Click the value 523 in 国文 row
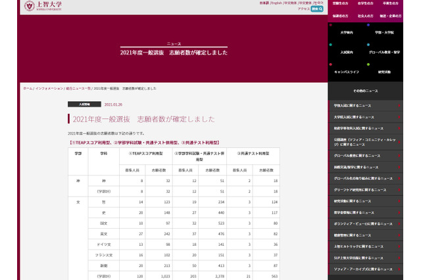The image size is (421, 280). coord(221,223)
